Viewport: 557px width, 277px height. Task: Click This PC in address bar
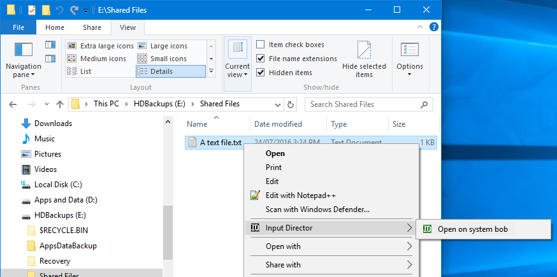click(x=106, y=104)
